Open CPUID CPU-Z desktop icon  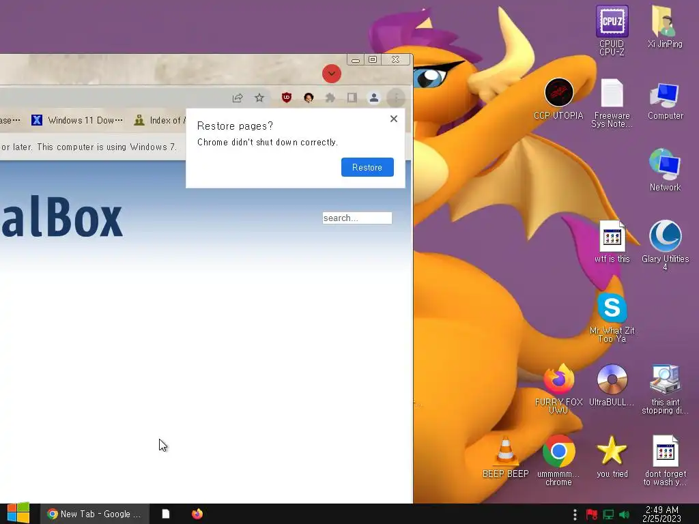[612, 31]
